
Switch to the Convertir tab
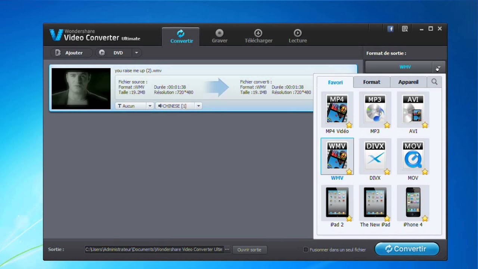click(181, 37)
